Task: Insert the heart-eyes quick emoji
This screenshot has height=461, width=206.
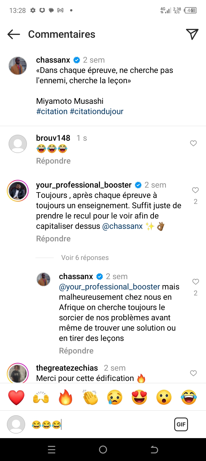Action: click(139, 397)
